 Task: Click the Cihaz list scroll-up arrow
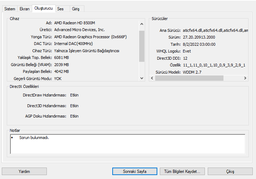click(141, 24)
